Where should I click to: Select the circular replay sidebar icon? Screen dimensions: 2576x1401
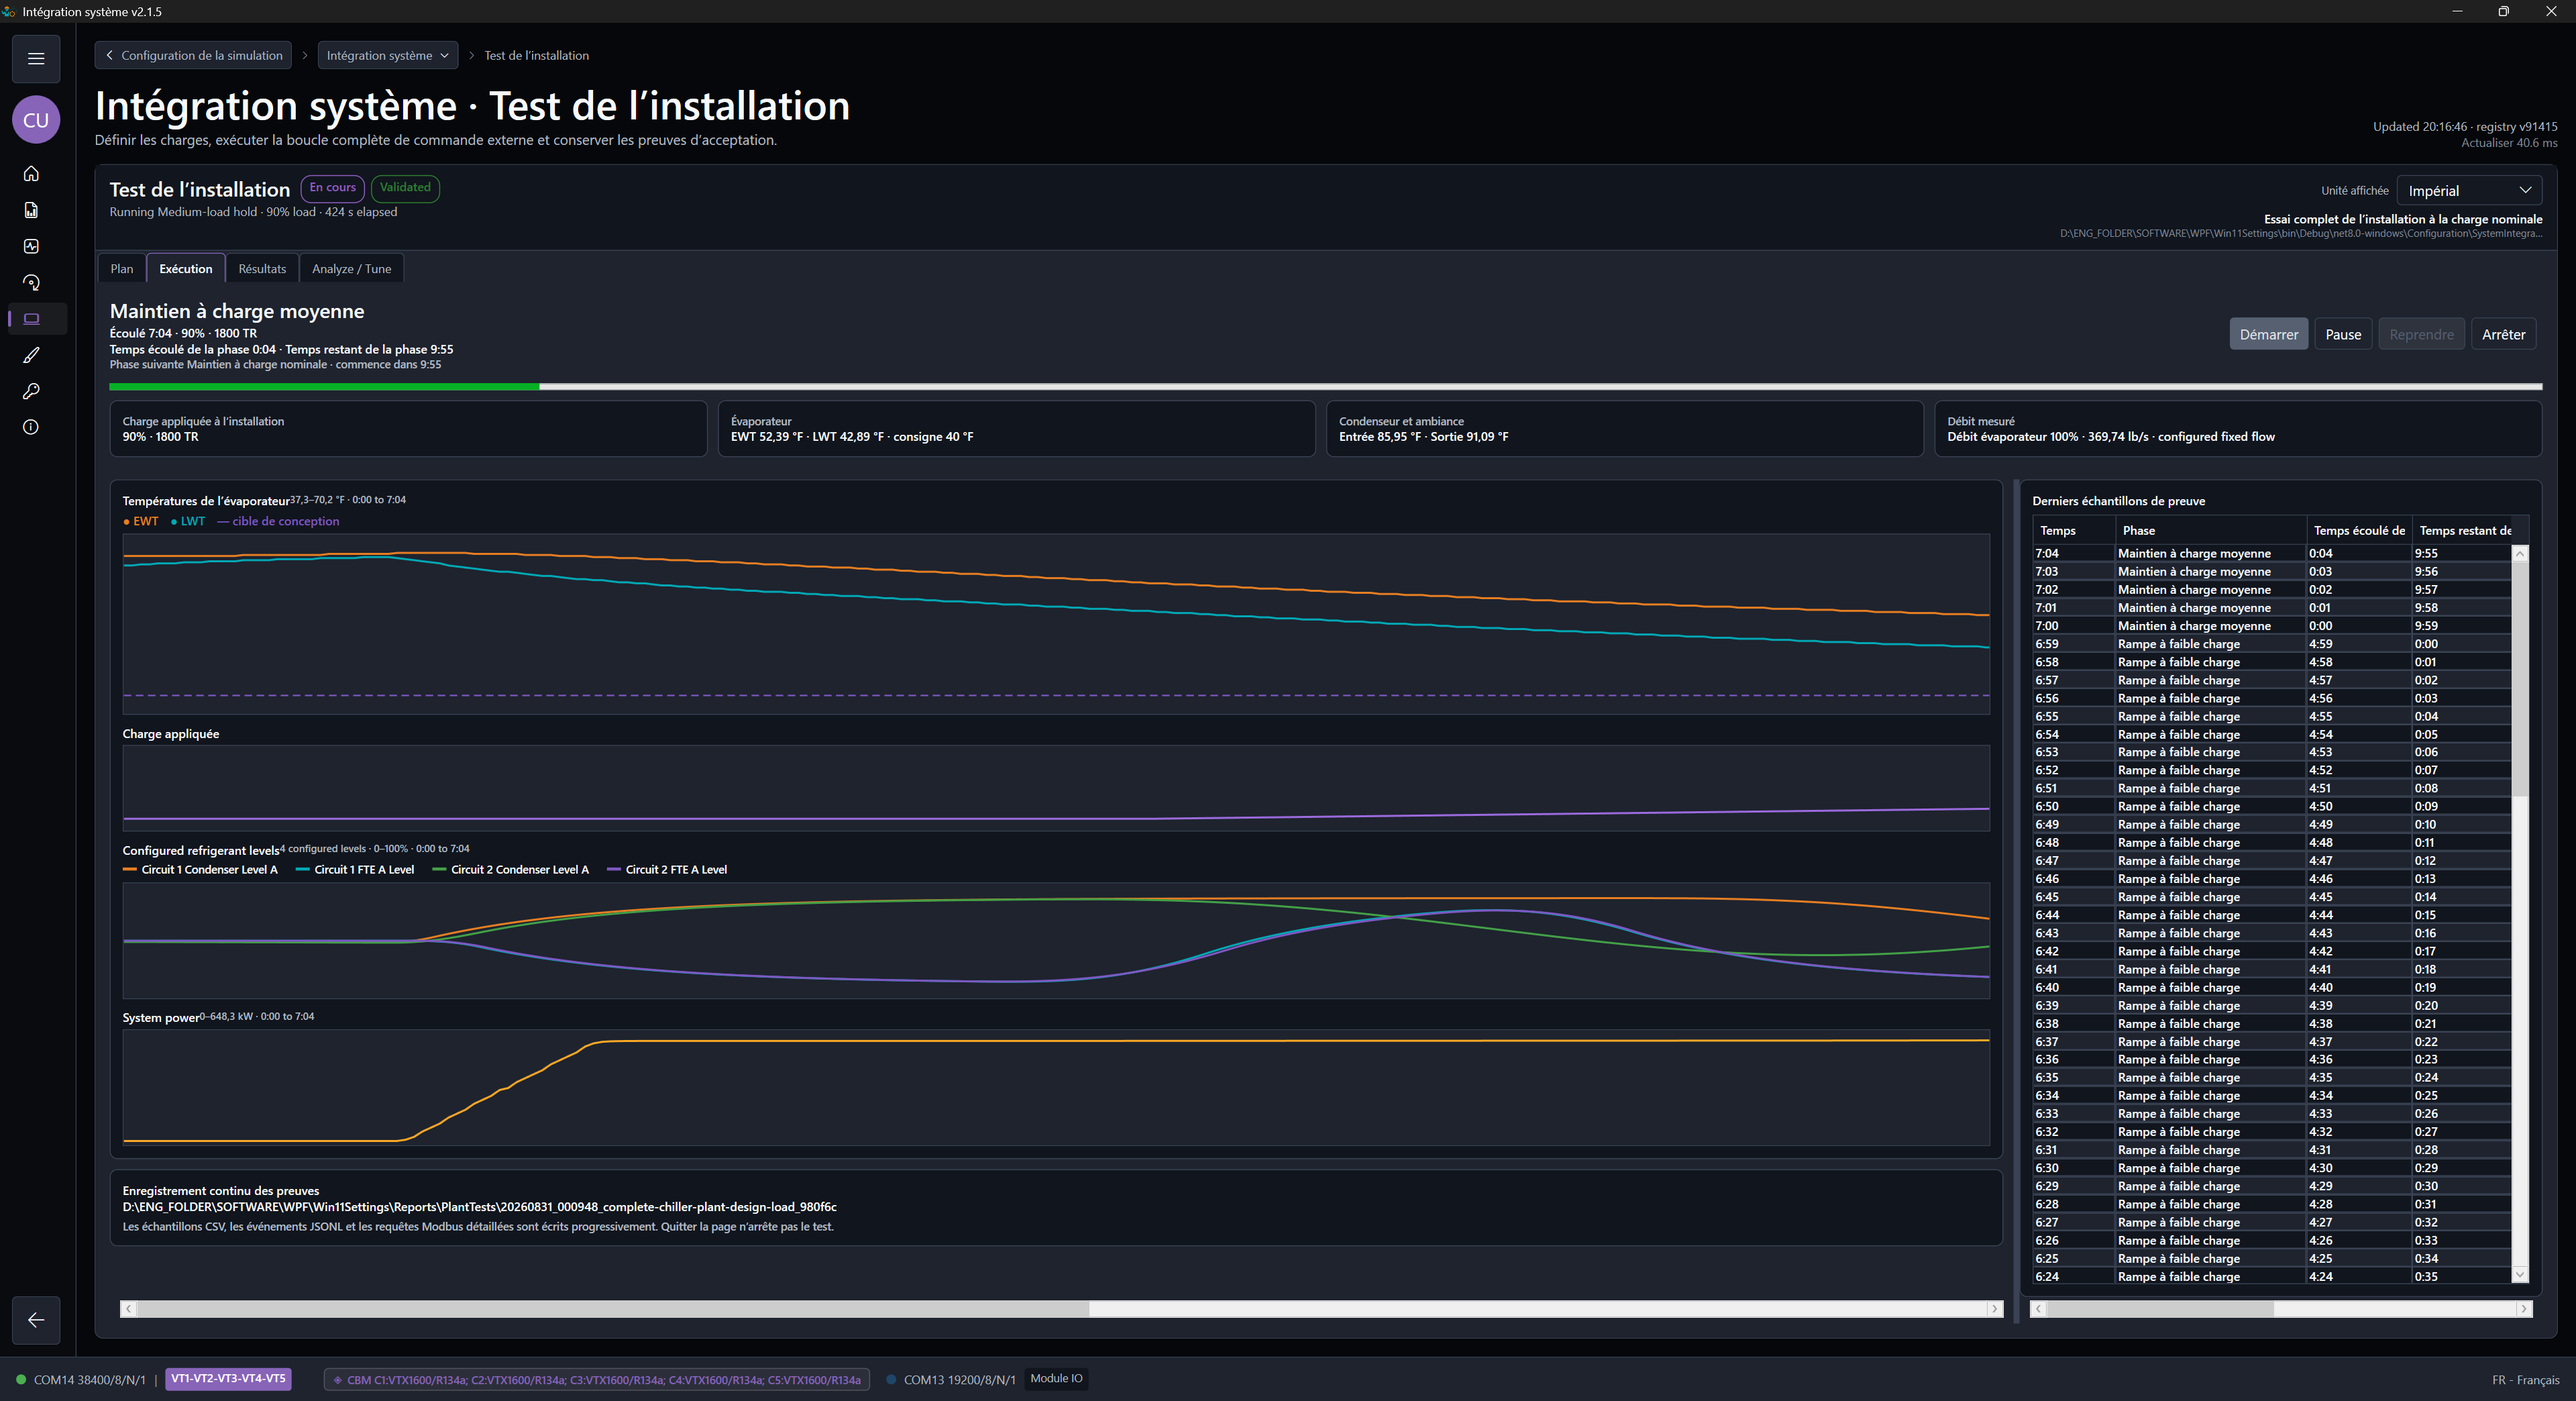(31, 283)
